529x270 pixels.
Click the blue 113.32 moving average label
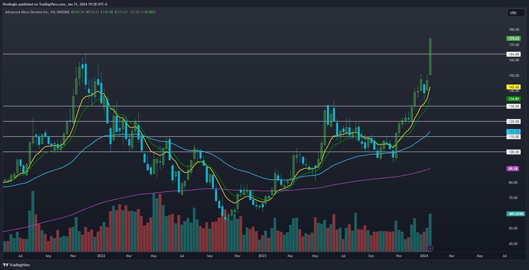(514, 131)
